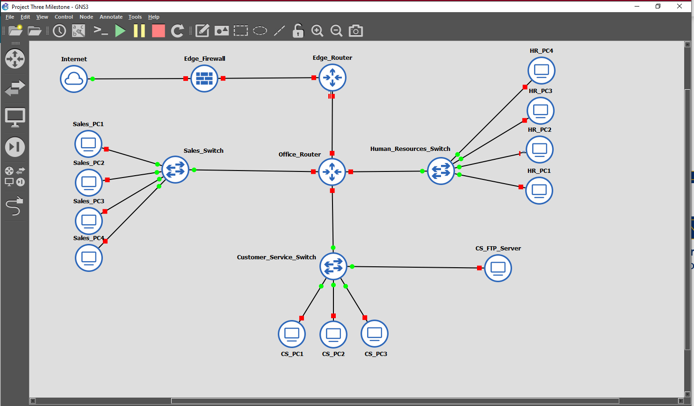
Task: Open existing project folder icon
Action: coord(35,31)
